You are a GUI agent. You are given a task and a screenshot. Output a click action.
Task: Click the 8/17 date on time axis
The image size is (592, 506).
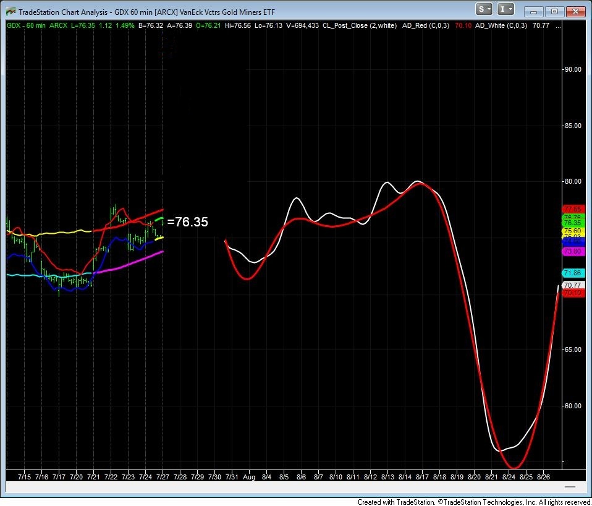click(x=422, y=477)
